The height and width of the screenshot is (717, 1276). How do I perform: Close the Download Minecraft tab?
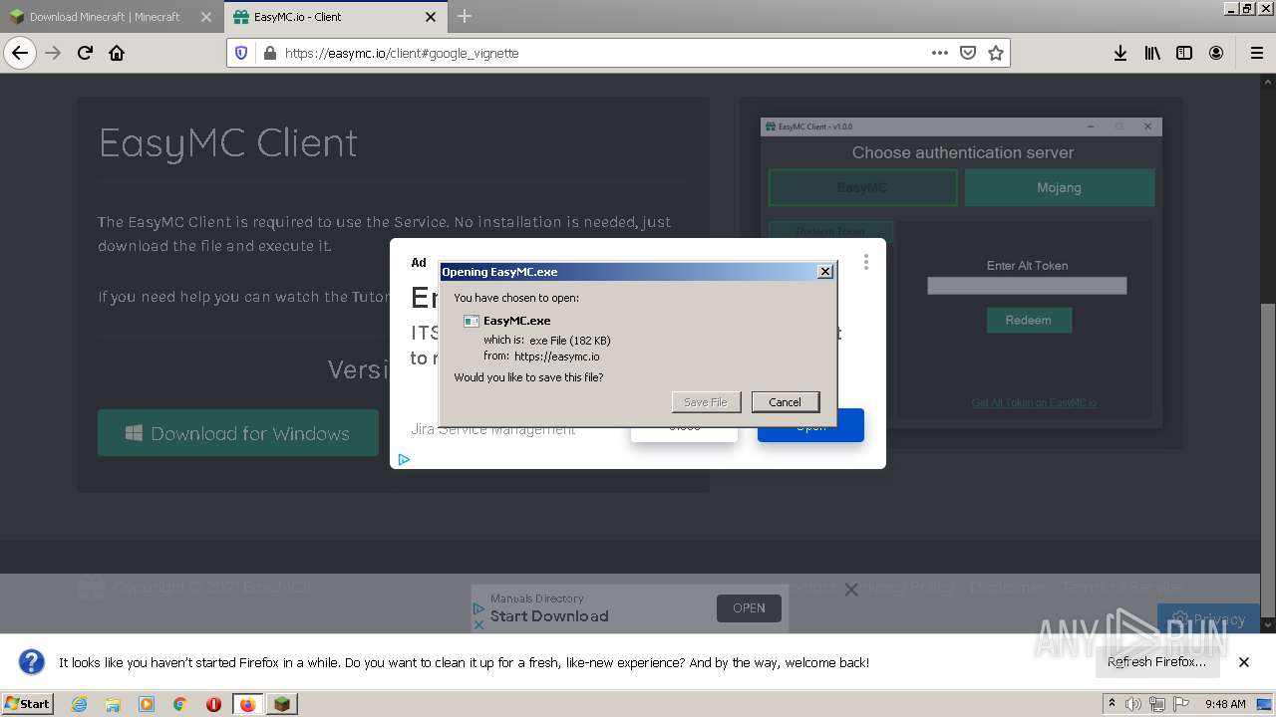point(206,17)
